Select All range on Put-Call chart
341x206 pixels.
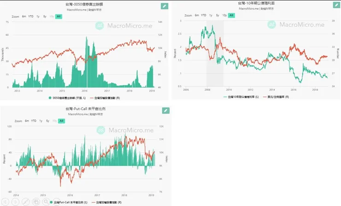[x=61, y=120]
